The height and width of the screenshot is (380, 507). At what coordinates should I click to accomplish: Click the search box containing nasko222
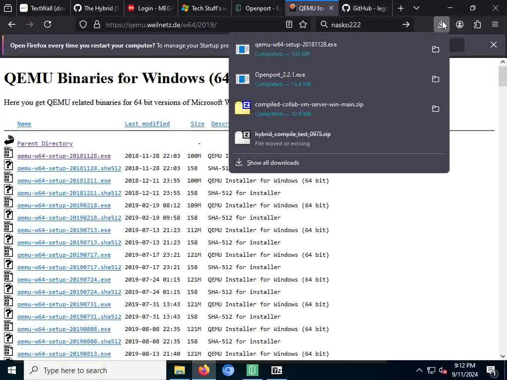(364, 25)
